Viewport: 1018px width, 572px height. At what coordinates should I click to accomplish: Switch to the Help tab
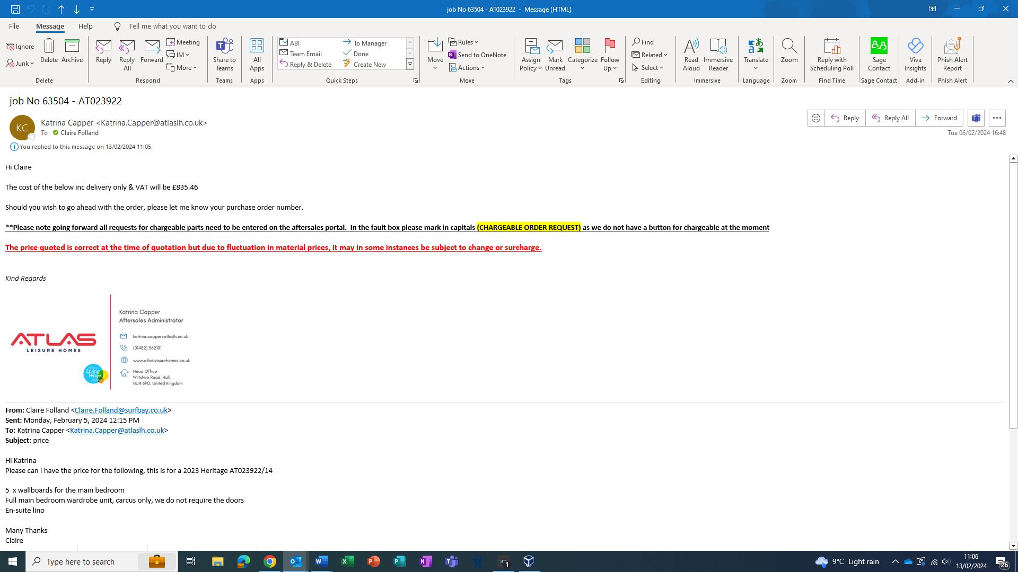85,26
